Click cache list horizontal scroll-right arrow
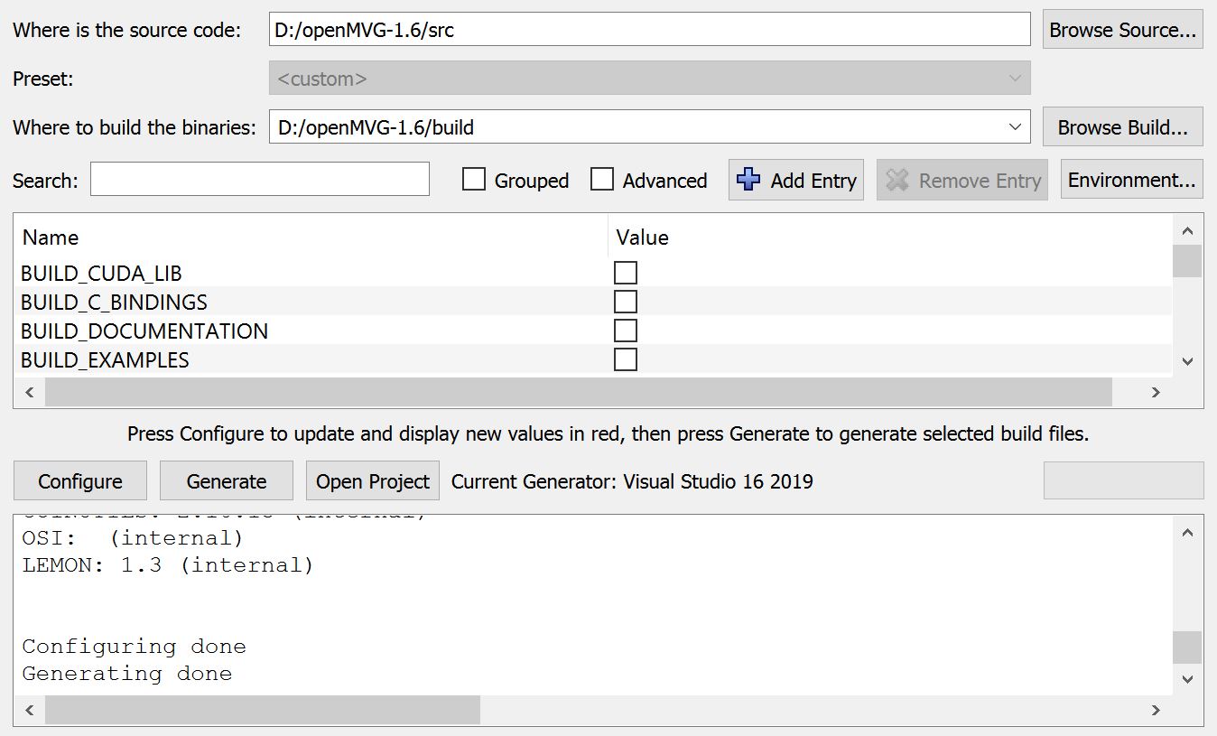Viewport: 1217px width, 736px height. tap(1156, 392)
